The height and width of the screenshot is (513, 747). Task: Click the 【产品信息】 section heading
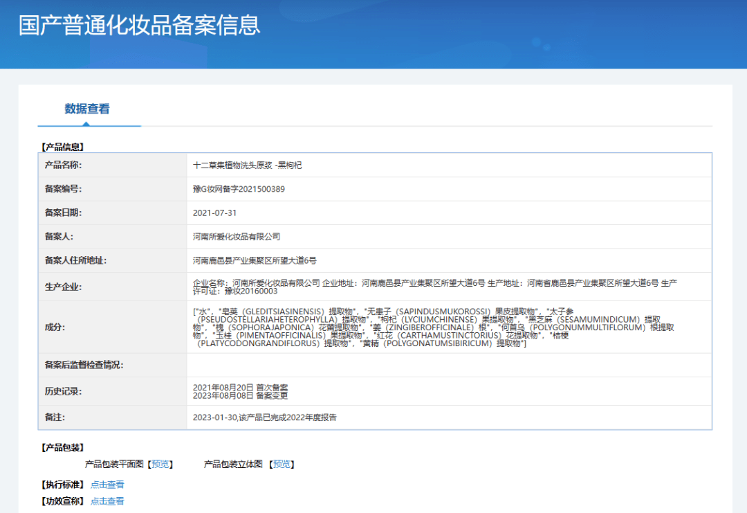(x=62, y=147)
